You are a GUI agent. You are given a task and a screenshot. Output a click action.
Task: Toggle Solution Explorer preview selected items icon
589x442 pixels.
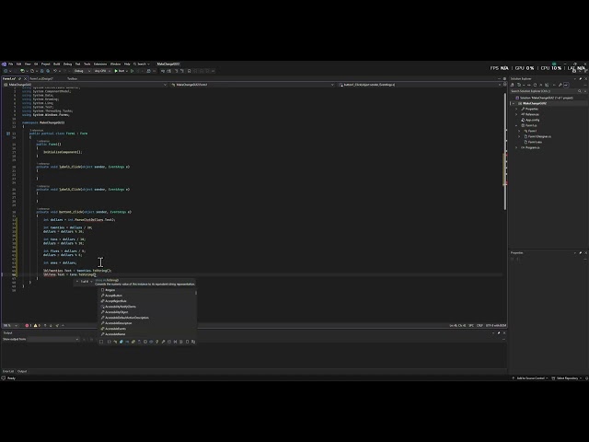pos(567,85)
